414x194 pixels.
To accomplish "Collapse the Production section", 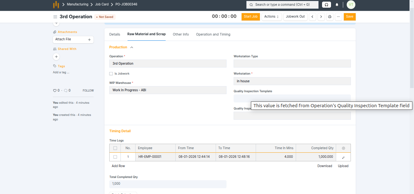I will [131, 47].
